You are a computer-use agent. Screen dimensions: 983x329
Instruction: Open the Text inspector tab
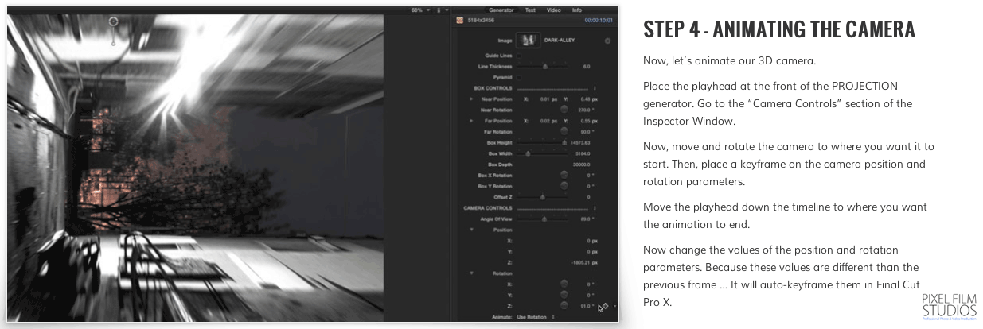(530, 10)
